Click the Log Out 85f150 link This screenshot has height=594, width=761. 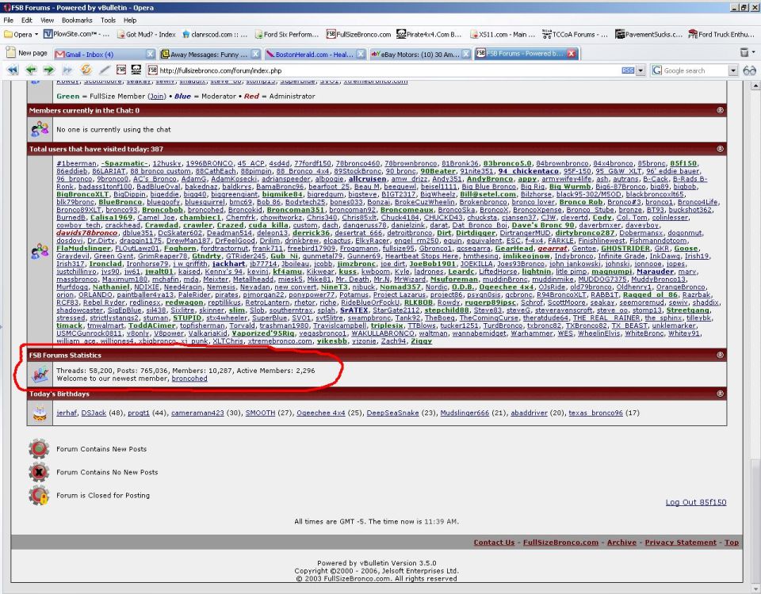696,502
